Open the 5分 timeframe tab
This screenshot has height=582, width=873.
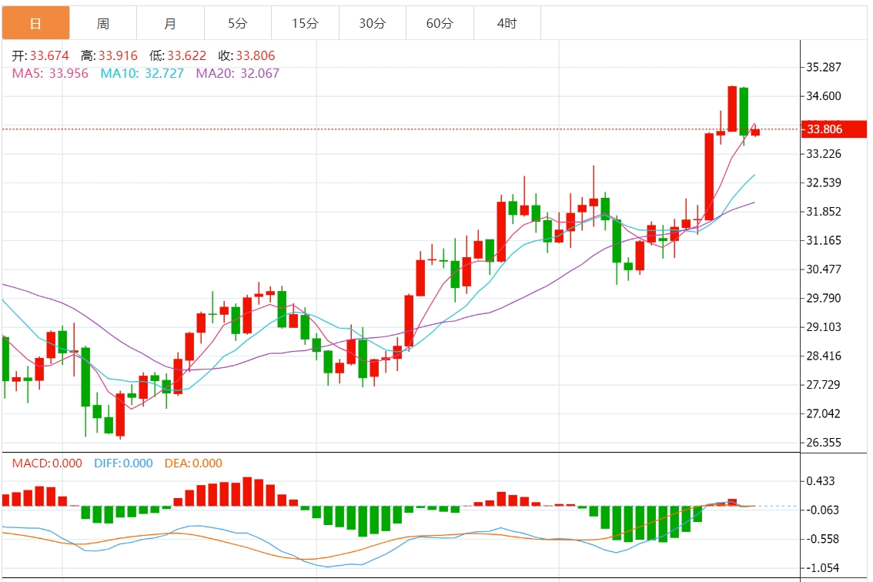click(238, 23)
